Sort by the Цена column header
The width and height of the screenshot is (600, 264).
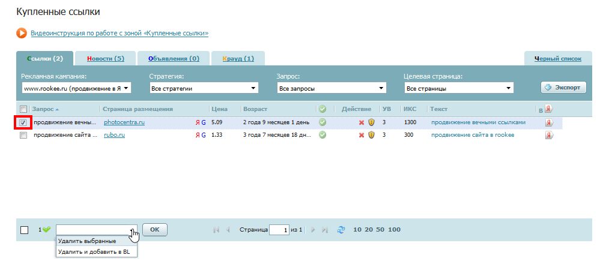click(x=220, y=109)
